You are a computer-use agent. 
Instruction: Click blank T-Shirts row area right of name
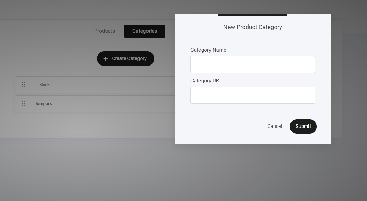111,85
